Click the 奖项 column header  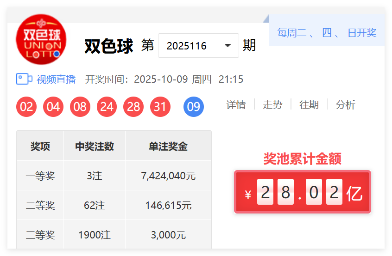[x=40, y=146]
